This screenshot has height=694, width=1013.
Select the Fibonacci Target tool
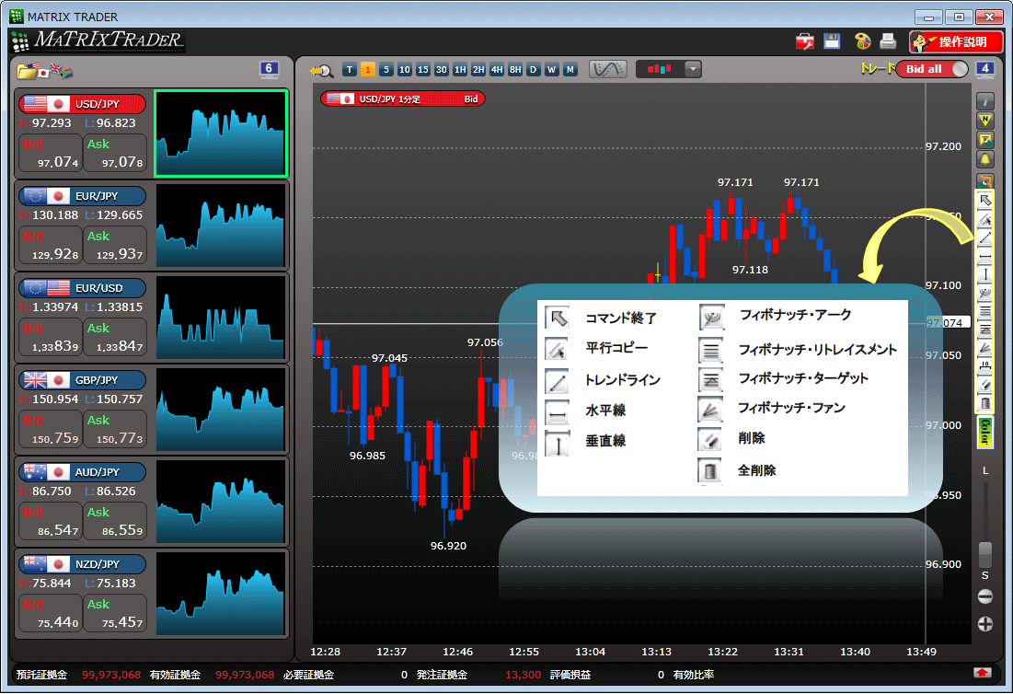coord(985,330)
